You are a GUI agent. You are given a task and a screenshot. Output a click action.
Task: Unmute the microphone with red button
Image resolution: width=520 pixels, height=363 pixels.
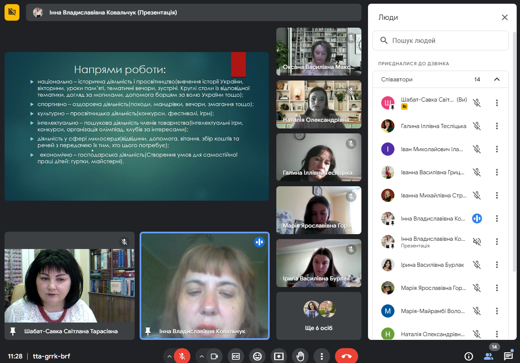point(182,356)
